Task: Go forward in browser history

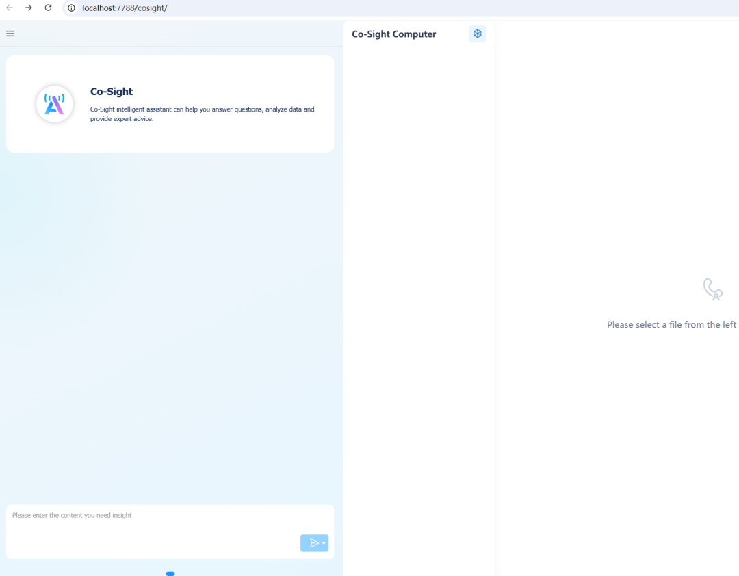Action: [29, 8]
